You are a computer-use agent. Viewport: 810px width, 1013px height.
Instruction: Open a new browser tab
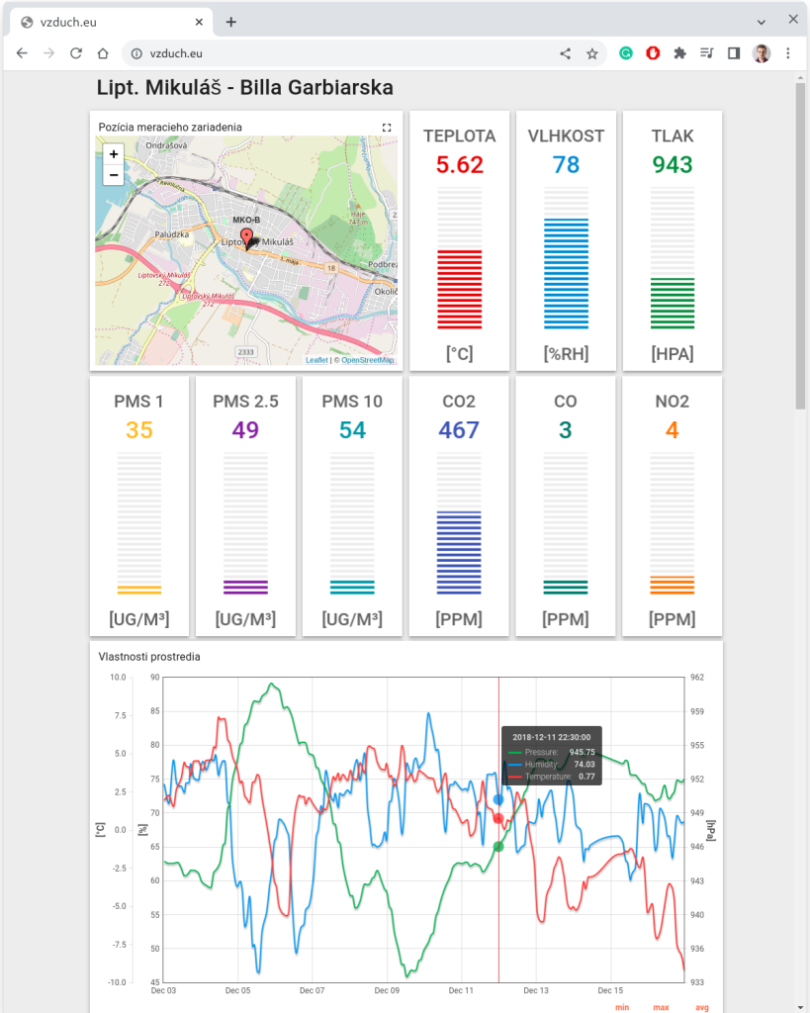click(231, 22)
